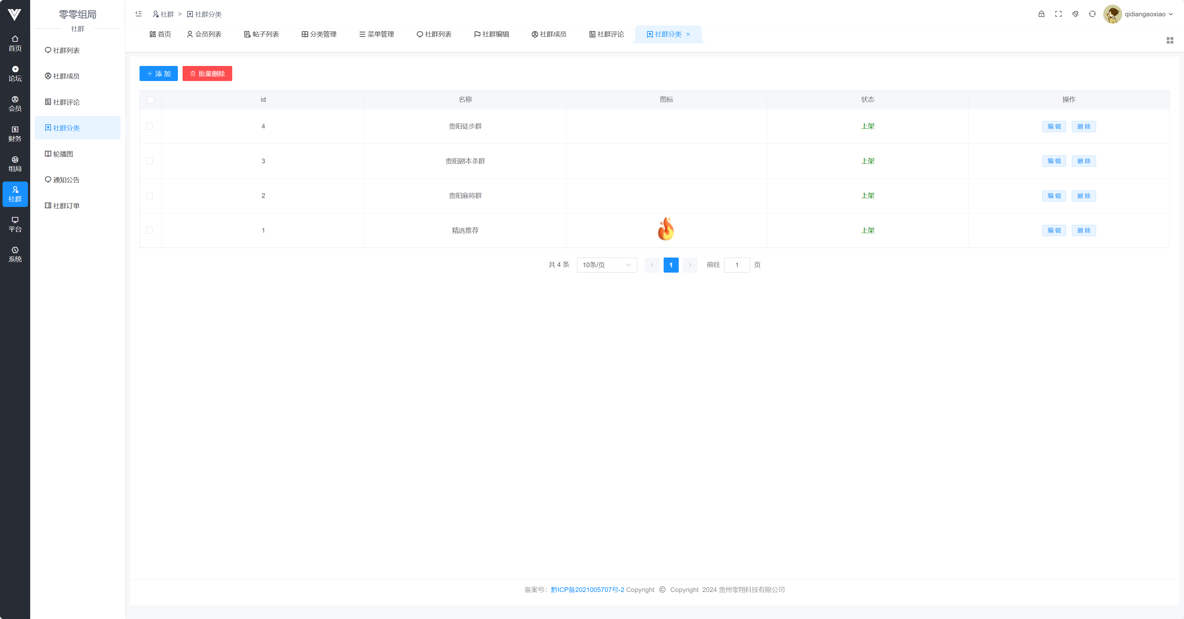Tick the checkbox for 精选推荐 row

click(x=149, y=230)
